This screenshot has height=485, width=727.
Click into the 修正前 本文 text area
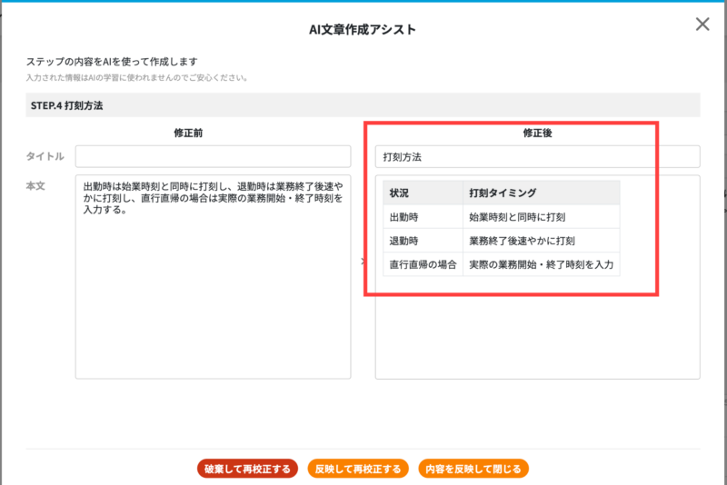coord(213,276)
